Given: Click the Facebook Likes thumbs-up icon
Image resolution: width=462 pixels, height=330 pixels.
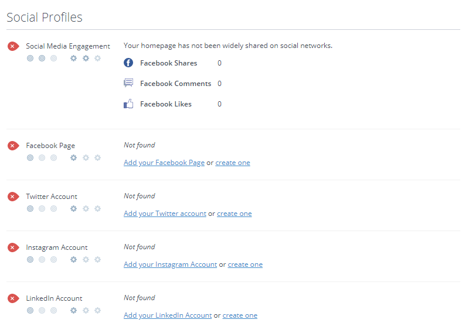Looking at the screenshot, I should (x=128, y=104).
